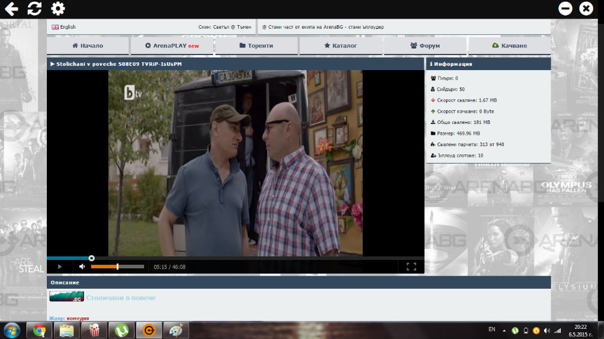This screenshot has width=604, height=339.
Task: Open the Windows Start menu
Action: (11, 330)
